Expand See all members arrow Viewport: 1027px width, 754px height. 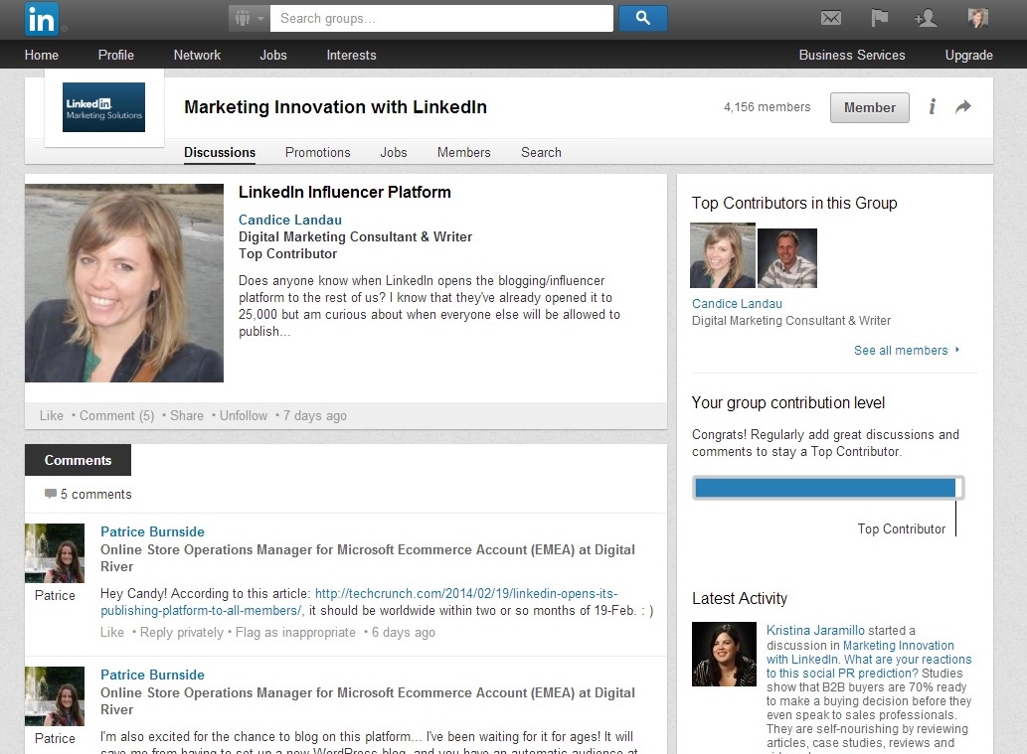click(957, 350)
